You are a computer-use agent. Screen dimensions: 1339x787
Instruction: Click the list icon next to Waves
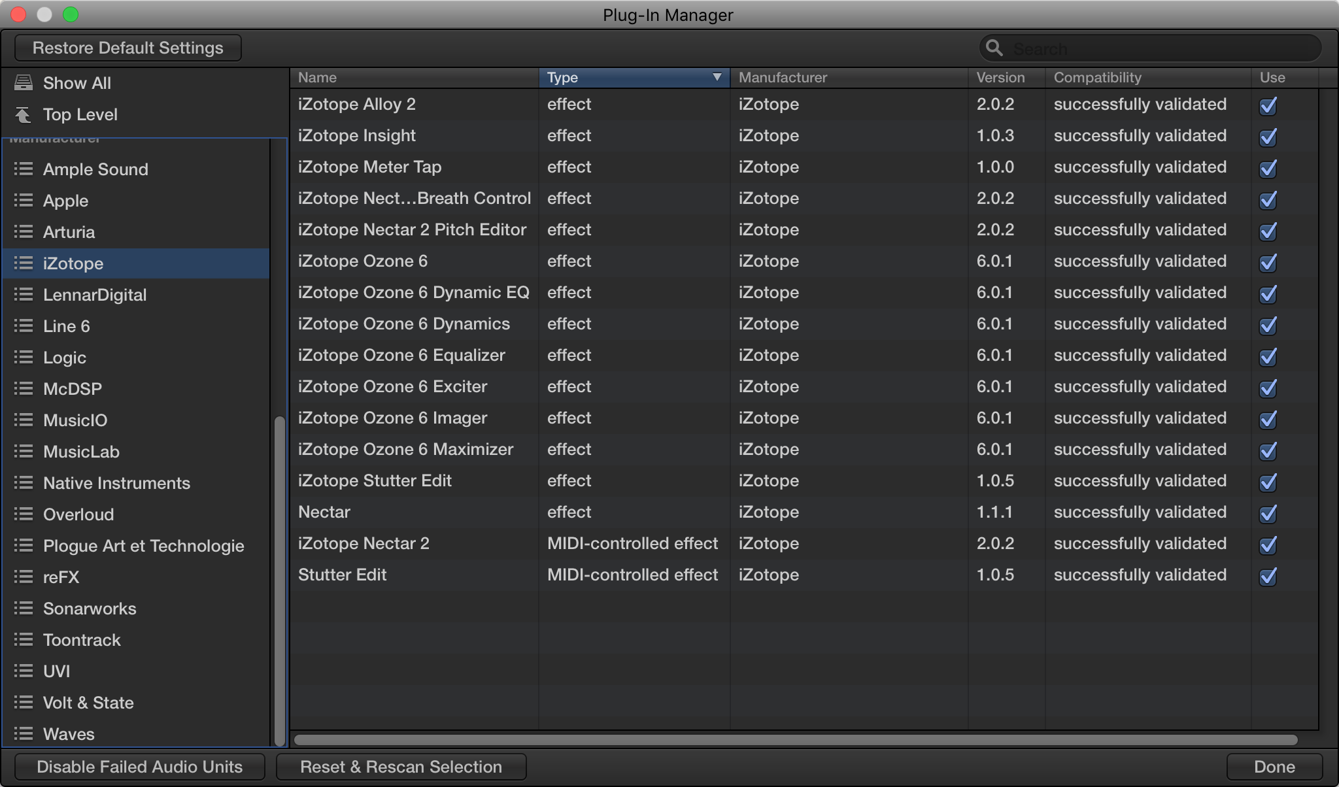coord(24,733)
